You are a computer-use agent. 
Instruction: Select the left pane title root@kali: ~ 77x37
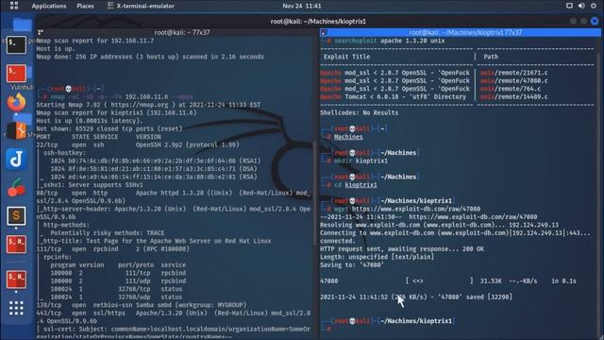tap(182, 32)
